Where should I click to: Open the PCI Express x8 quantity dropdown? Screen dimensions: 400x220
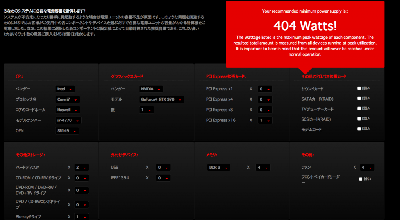(265, 110)
